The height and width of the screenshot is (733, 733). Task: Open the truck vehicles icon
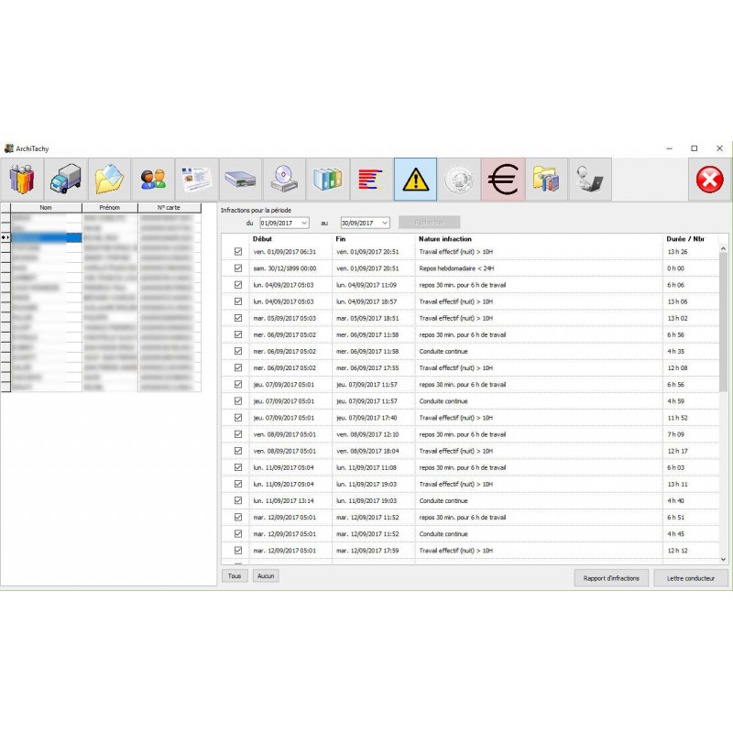click(x=64, y=179)
